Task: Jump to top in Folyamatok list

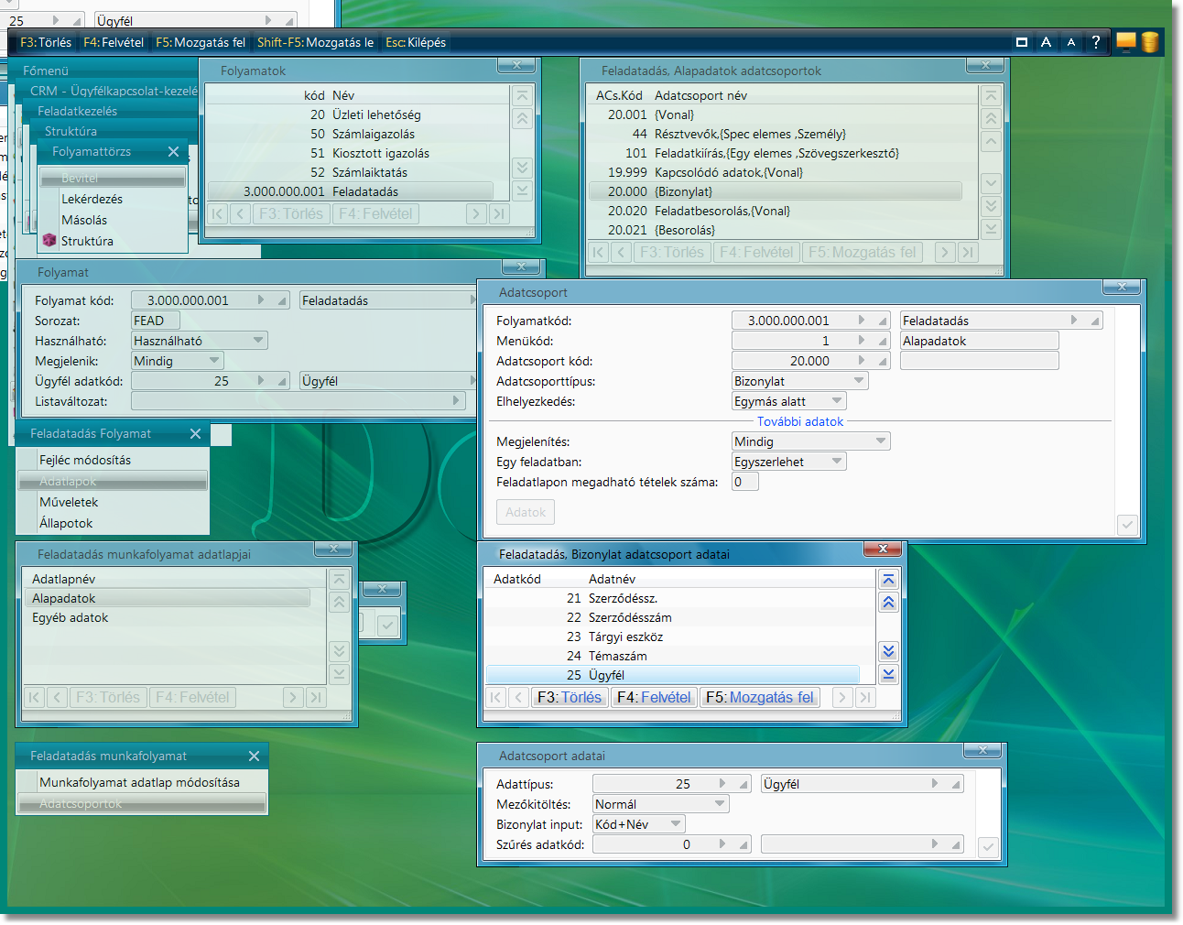Action: coord(522,96)
